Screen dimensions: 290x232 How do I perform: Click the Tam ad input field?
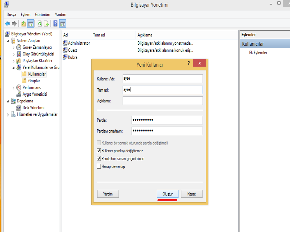tap(163, 90)
